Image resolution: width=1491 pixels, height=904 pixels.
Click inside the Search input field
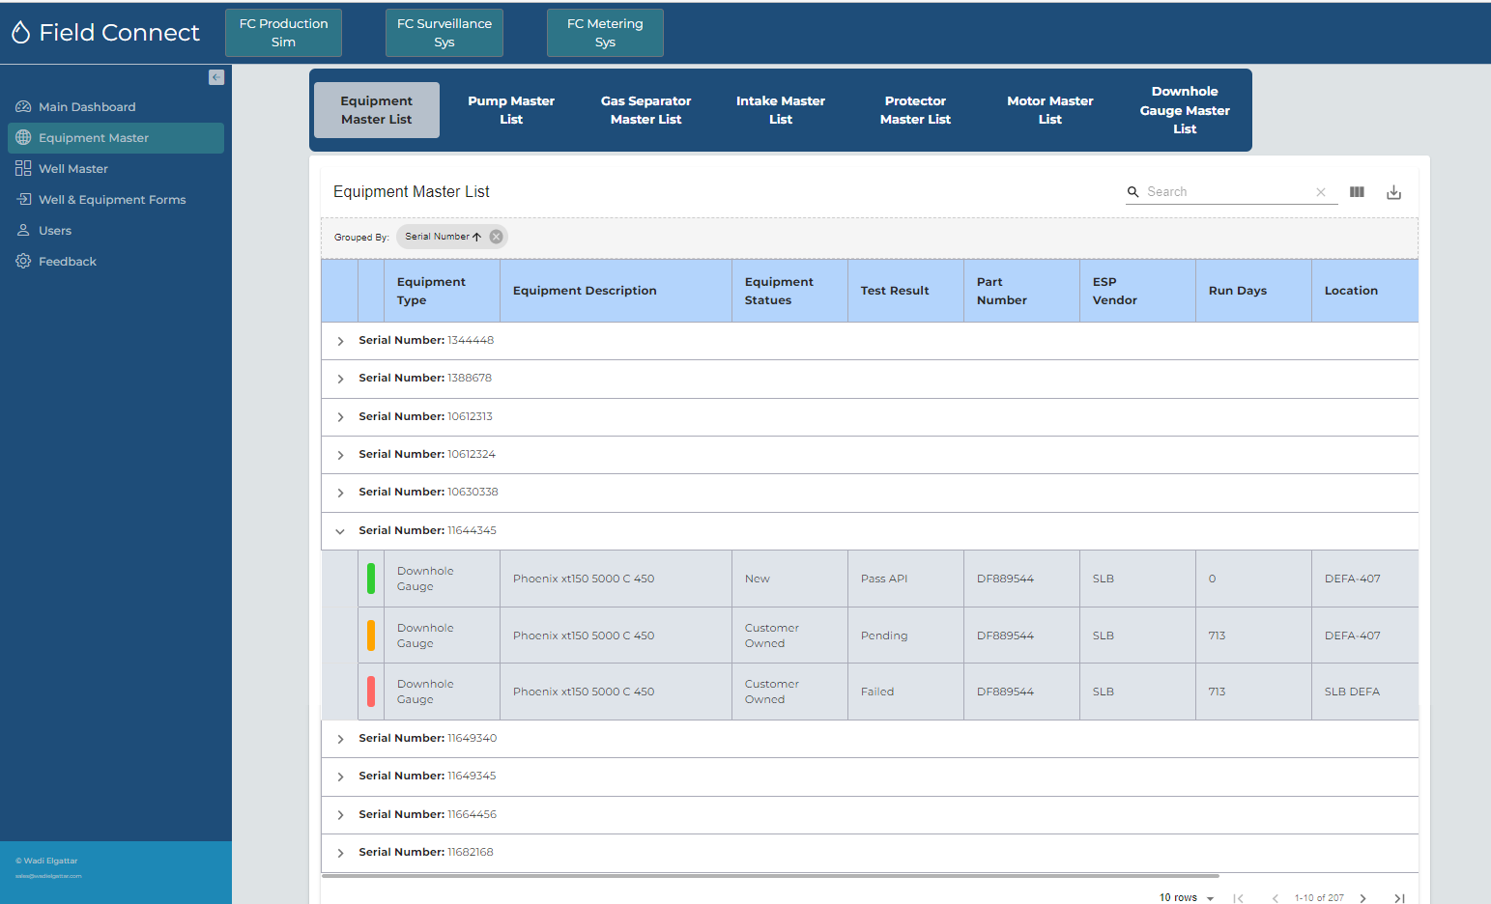[x=1227, y=192]
